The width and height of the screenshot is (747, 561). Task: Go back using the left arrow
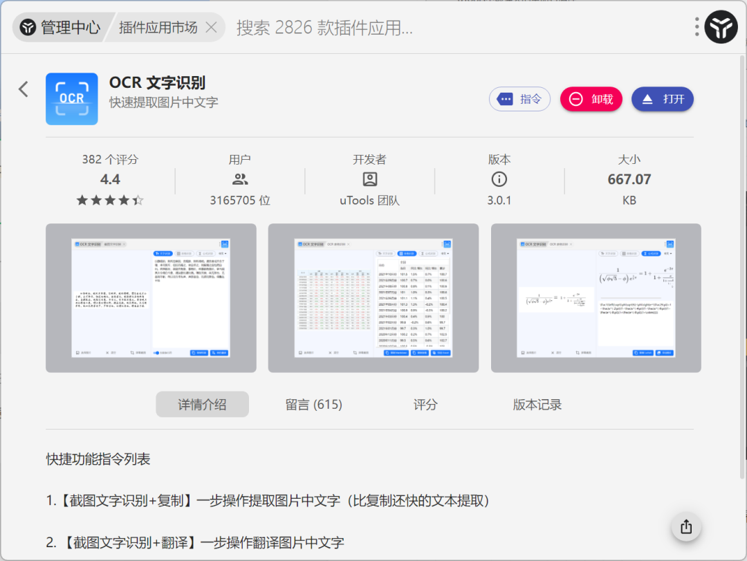pyautogui.click(x=24, y=89)
